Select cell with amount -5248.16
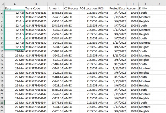This screenshot has height=113, width=166. 56,17
